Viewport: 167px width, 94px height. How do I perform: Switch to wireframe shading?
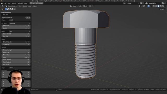(156, 6)
